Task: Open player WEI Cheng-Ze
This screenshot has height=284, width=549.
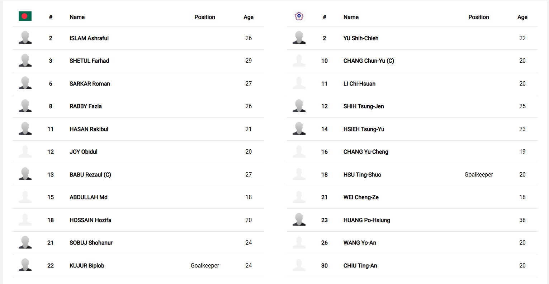Action: 361,197
